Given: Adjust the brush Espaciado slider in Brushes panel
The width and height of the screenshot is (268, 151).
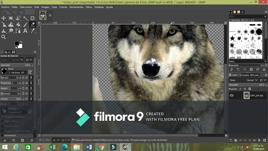Looking at the screenshot, I should point(247,65).
